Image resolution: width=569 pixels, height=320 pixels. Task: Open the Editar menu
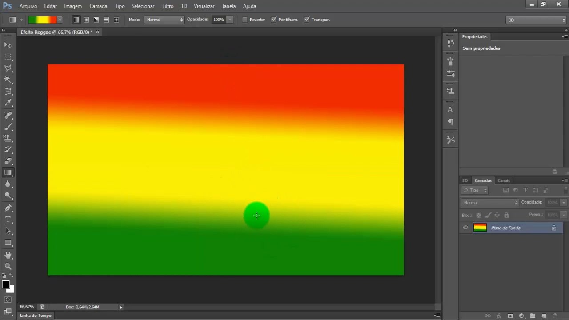click(x=50, y=6)
